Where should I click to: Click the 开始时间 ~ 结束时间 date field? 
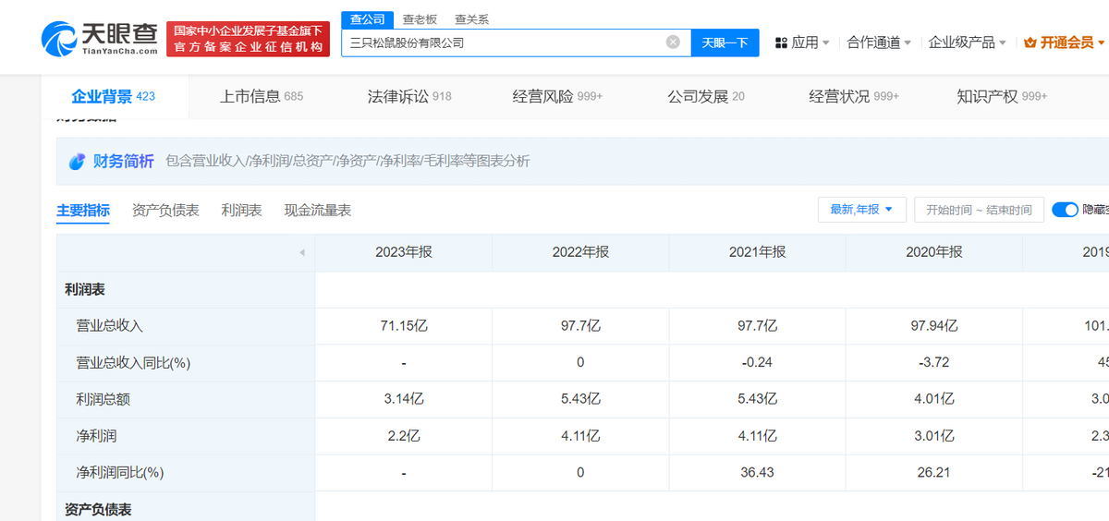click(x=979, y=210)
